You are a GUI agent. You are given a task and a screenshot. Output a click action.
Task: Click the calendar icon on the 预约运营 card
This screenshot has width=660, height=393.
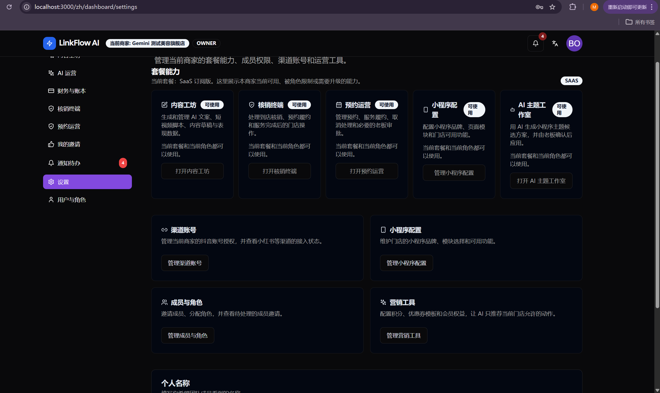(339, 105)
